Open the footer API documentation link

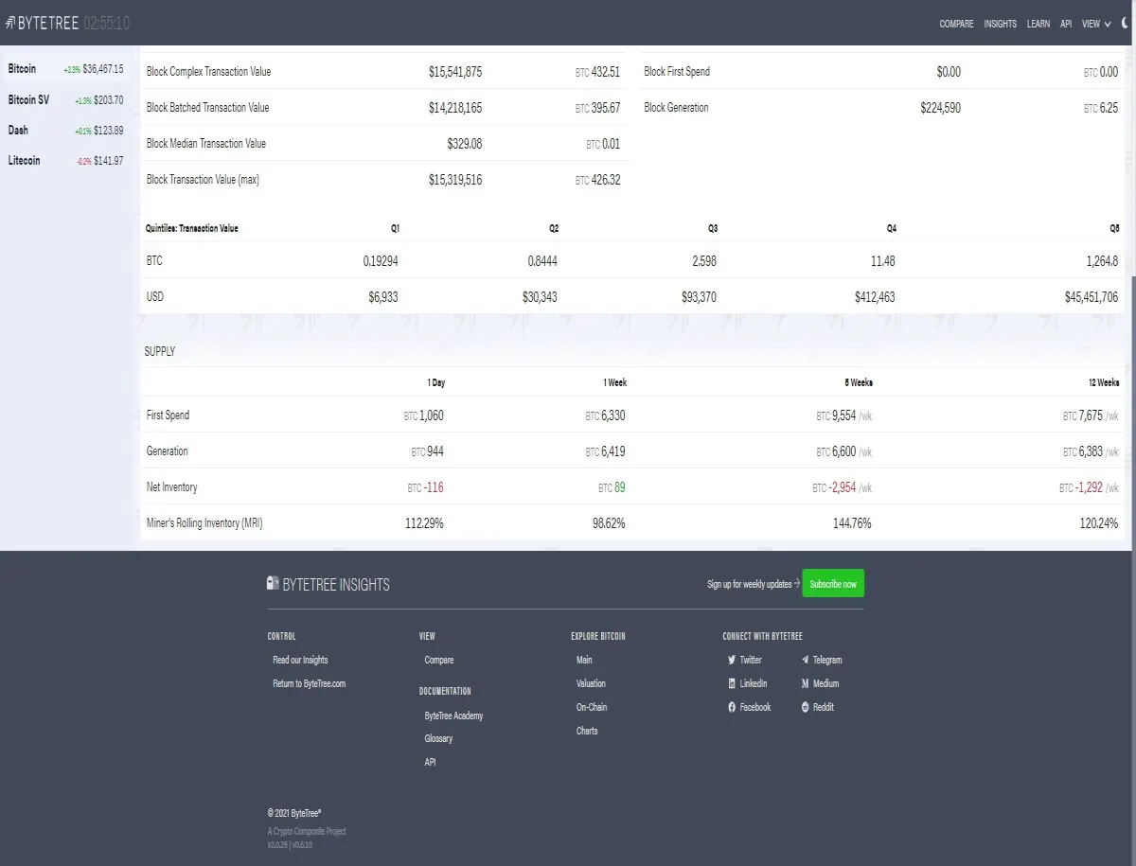[x=430, y=762]
